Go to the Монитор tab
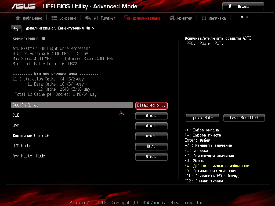 [181, 18]
